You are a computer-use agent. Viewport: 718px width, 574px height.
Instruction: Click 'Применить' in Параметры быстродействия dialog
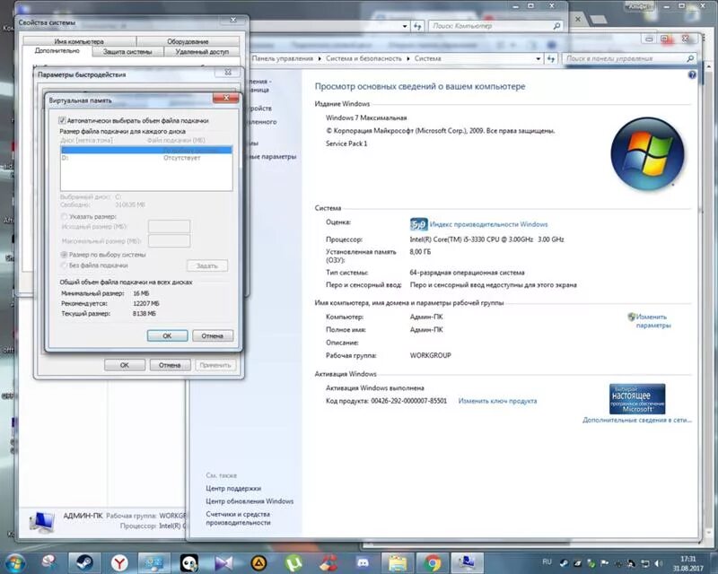click(x=215, y=365)
